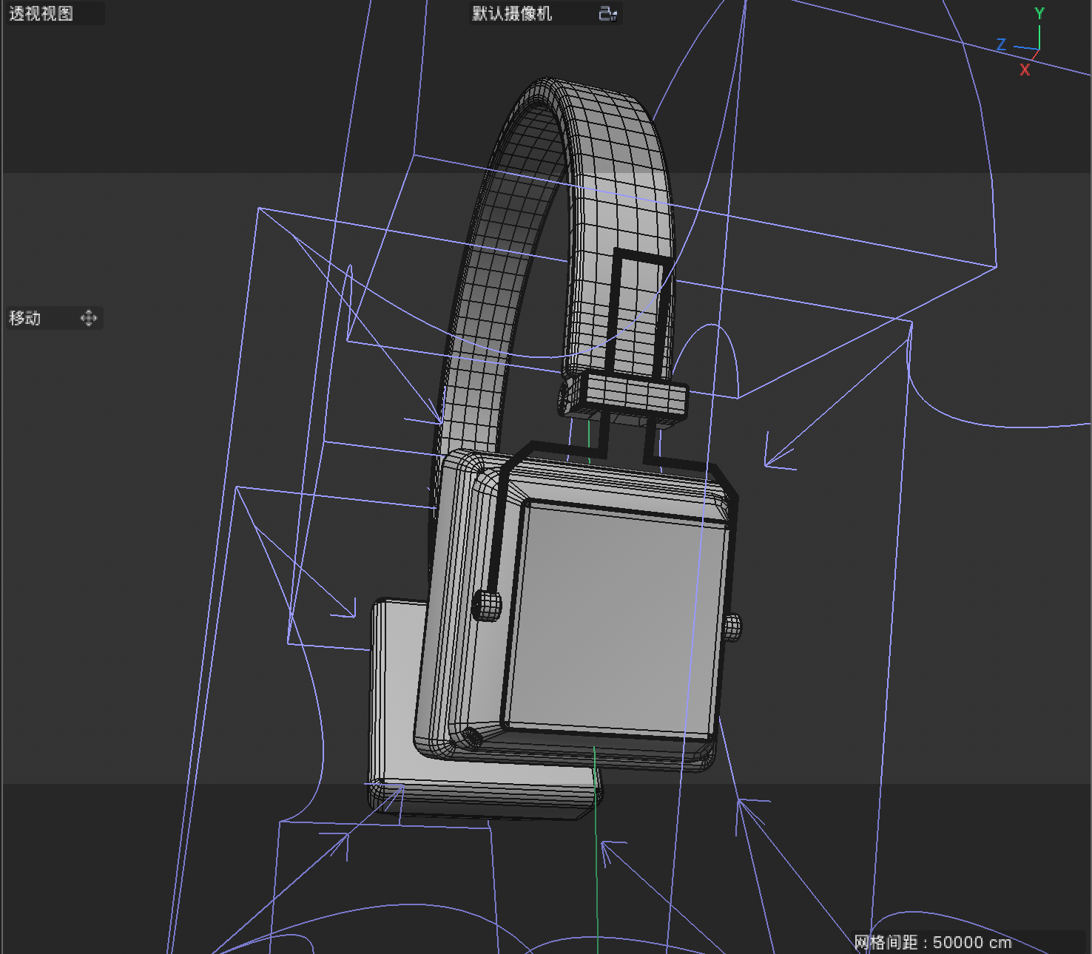Viewport: 1092px width, 954px height.
Task: Click the small cylinder knob on right of ear cup
Action: pyautogui.click(x=732, y=627)
